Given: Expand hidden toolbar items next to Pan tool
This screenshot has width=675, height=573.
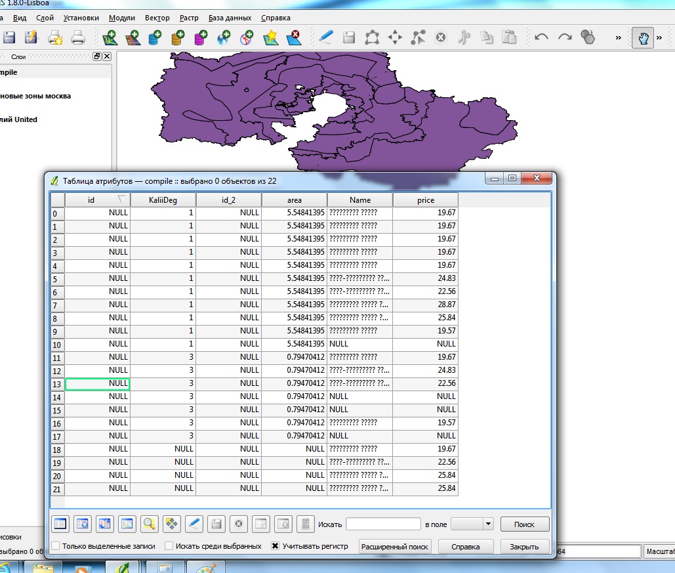Looking at the screenshot, I should click(659, 37).
